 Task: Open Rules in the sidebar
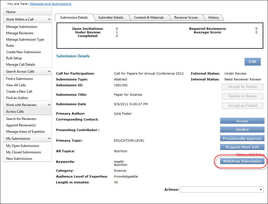coord(10,46)
